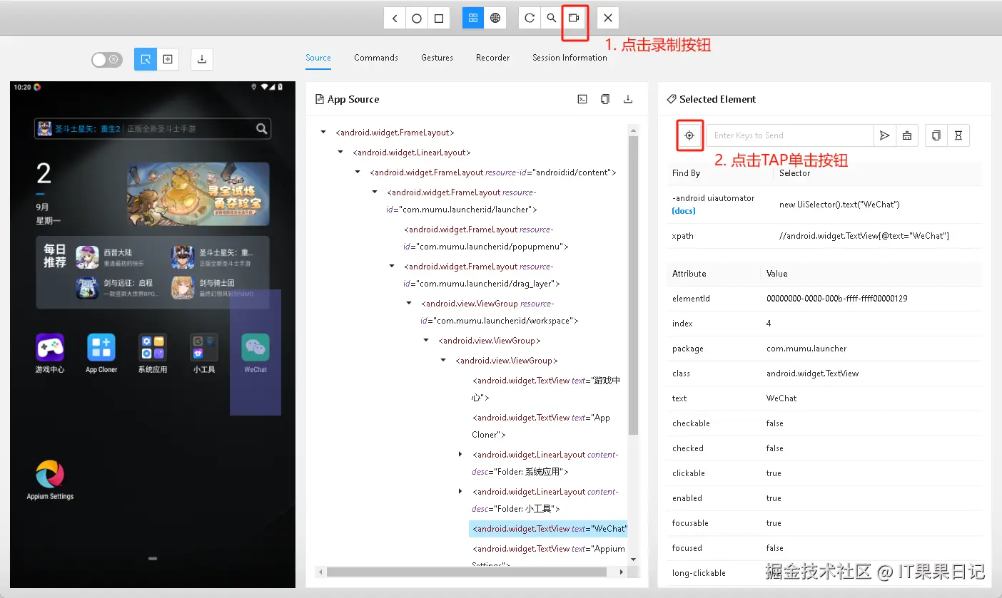Click the android.widget.TextView class value

click(x=813, y=373)
